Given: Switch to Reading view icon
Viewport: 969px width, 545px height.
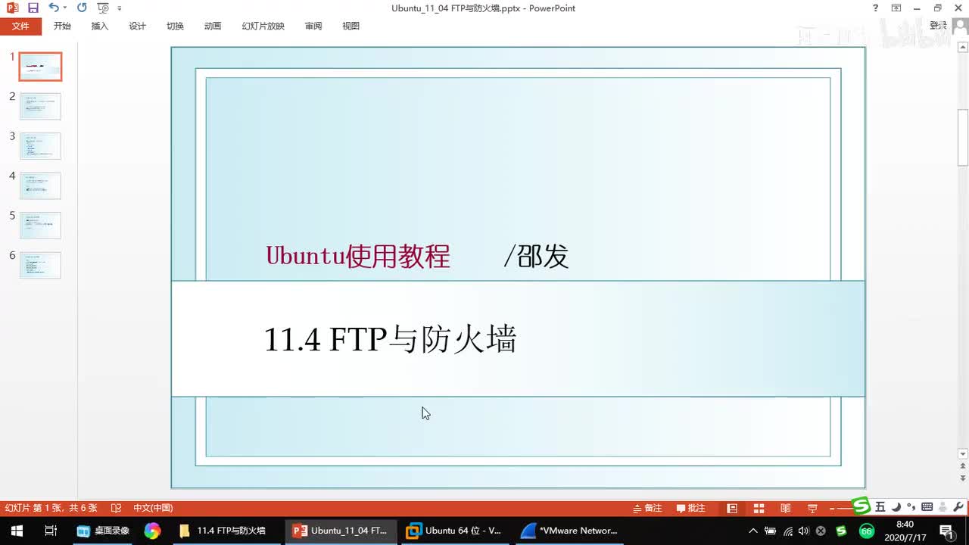Looking at the screenshot, I should (786, 508).
